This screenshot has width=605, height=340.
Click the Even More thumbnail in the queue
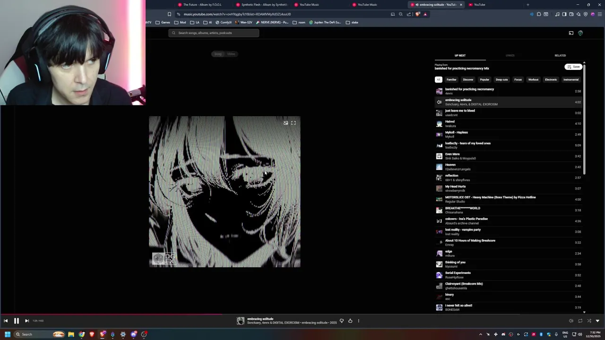439,156
